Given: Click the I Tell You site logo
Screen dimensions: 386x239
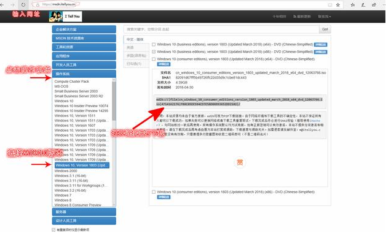Looking at the screenshot, I should click(x=66, y=17).
